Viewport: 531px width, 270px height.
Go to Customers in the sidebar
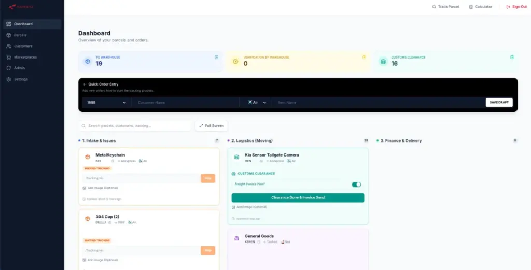[x=23, y=46]
